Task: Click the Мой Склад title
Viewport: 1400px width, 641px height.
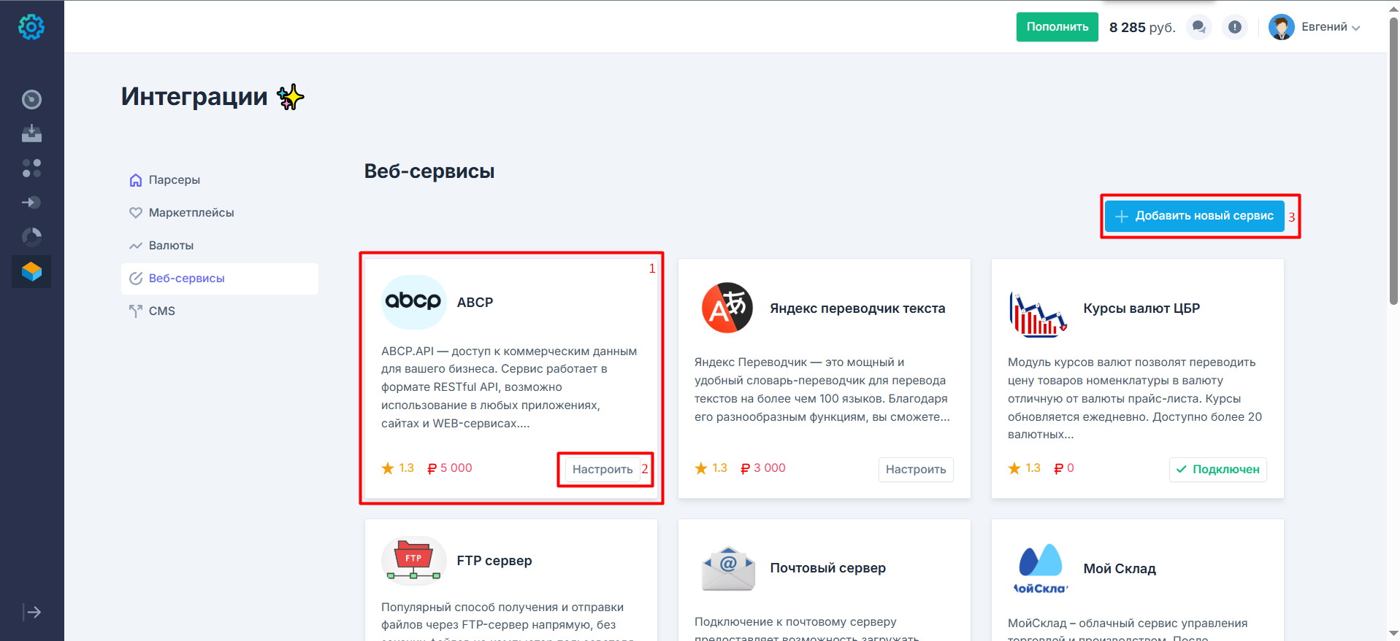Action: click(1120, 569)
